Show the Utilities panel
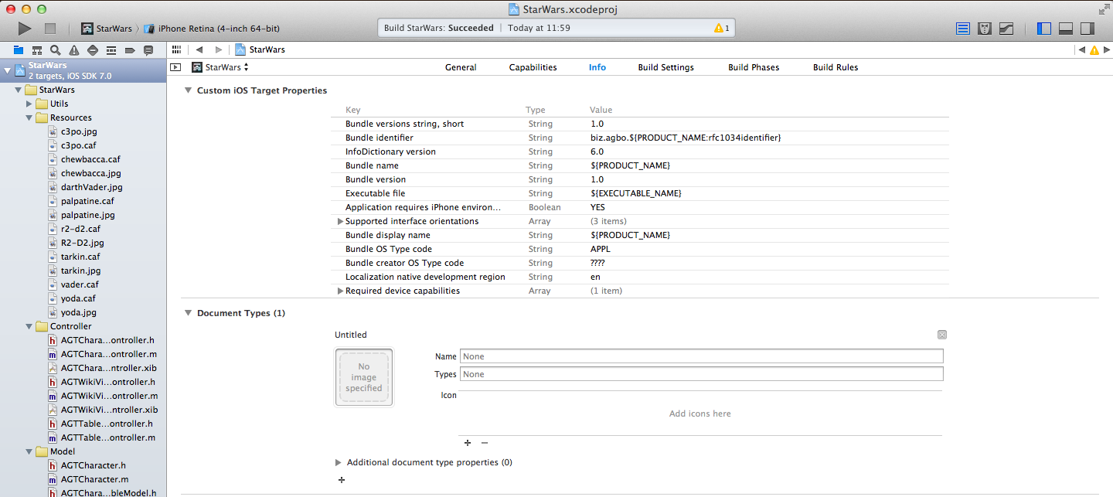 click(1089, 28)
